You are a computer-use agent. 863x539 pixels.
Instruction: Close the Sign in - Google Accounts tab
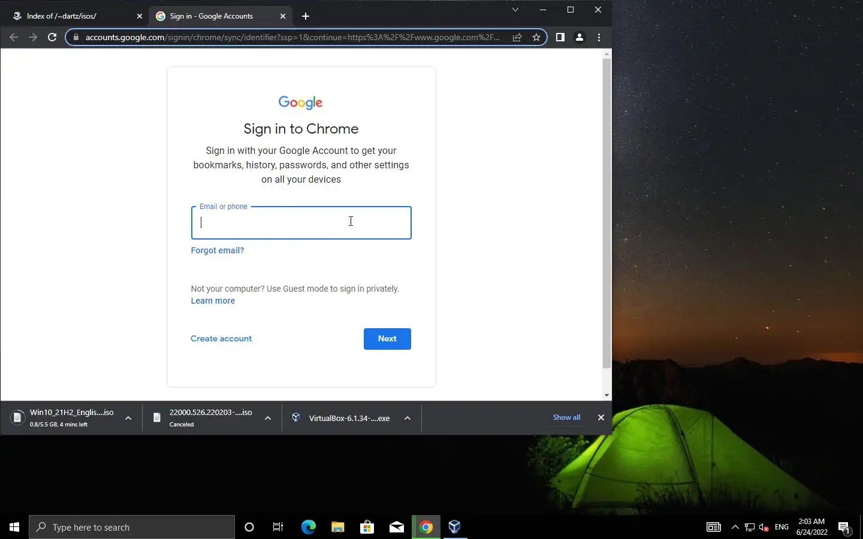click(283, 16)
